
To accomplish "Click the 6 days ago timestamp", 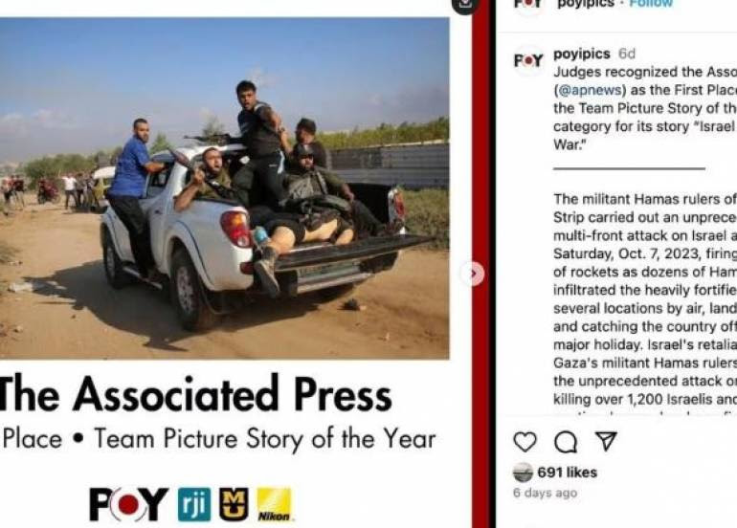I will [x=546, y=493].
